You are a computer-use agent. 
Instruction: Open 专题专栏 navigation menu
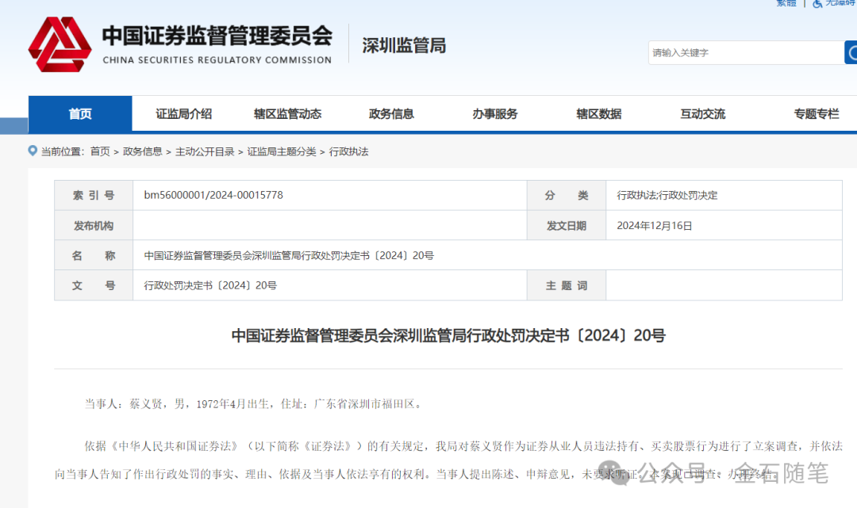[816, 113]
